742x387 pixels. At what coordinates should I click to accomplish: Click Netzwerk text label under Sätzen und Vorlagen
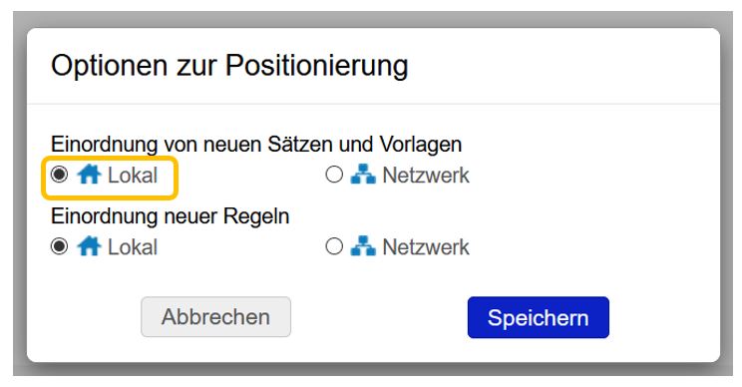tap(426, 176)
